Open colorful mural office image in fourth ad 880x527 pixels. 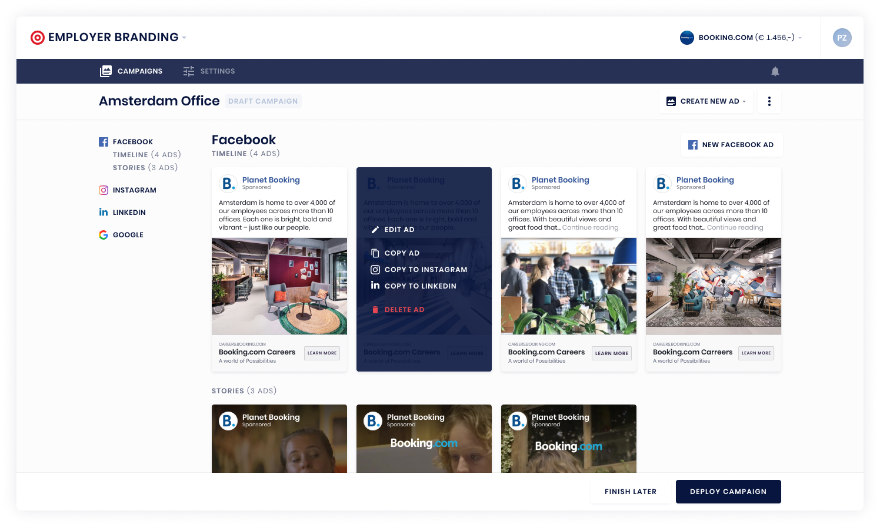click(x=714, y=286)
